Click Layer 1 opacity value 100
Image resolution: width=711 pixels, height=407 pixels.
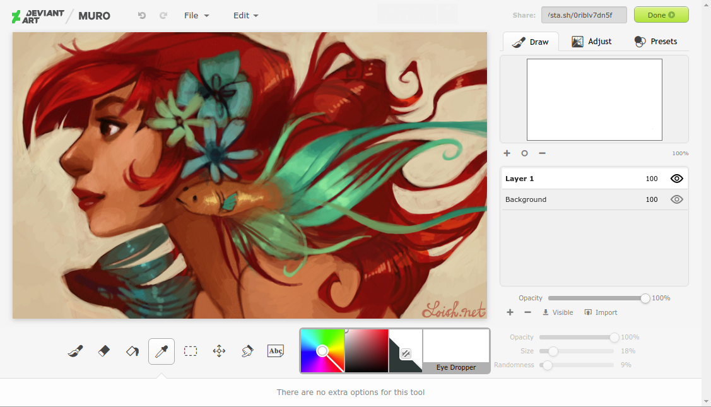[652, 179]
